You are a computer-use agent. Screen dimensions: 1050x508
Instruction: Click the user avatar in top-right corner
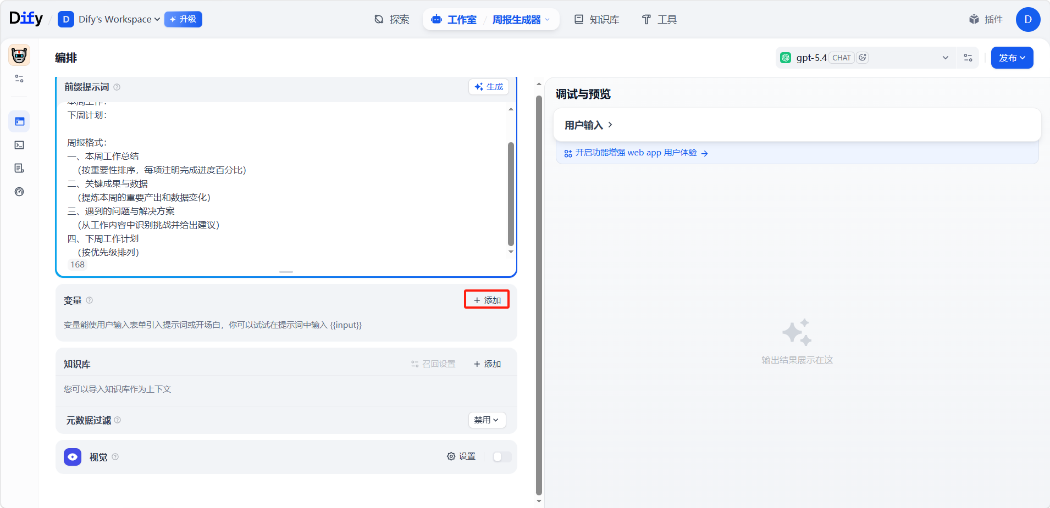pyautogui.click(x=1027, y=20)
